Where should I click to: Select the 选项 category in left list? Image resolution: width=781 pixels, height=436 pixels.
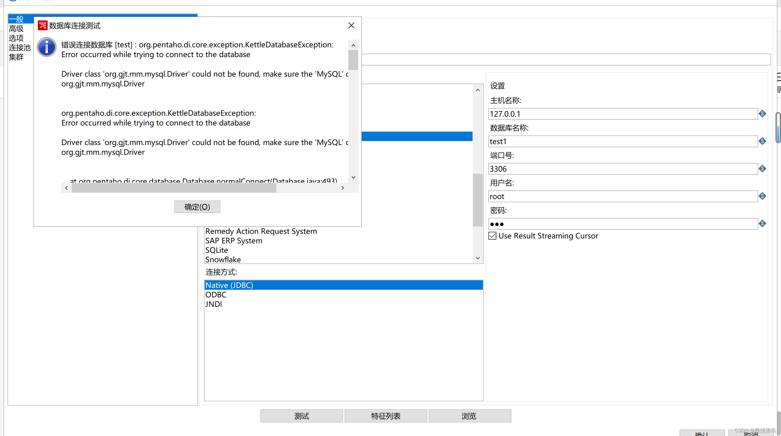coord(16,38)
